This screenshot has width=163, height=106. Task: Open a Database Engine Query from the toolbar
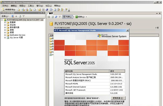point(19,10)
